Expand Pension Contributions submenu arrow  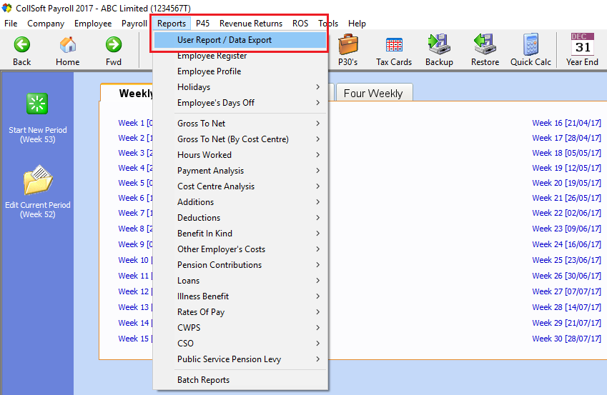click(317, 265)
